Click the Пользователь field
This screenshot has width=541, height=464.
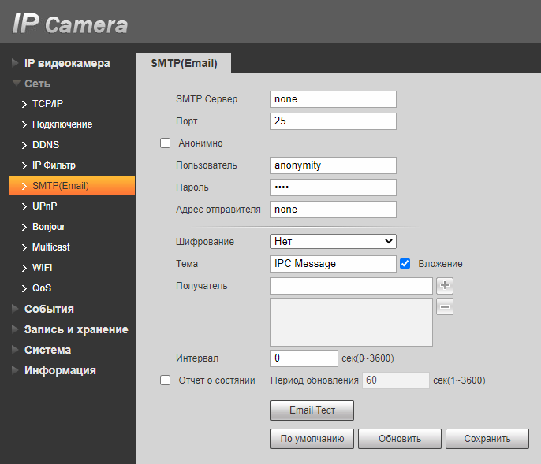[x=334, y=165]
